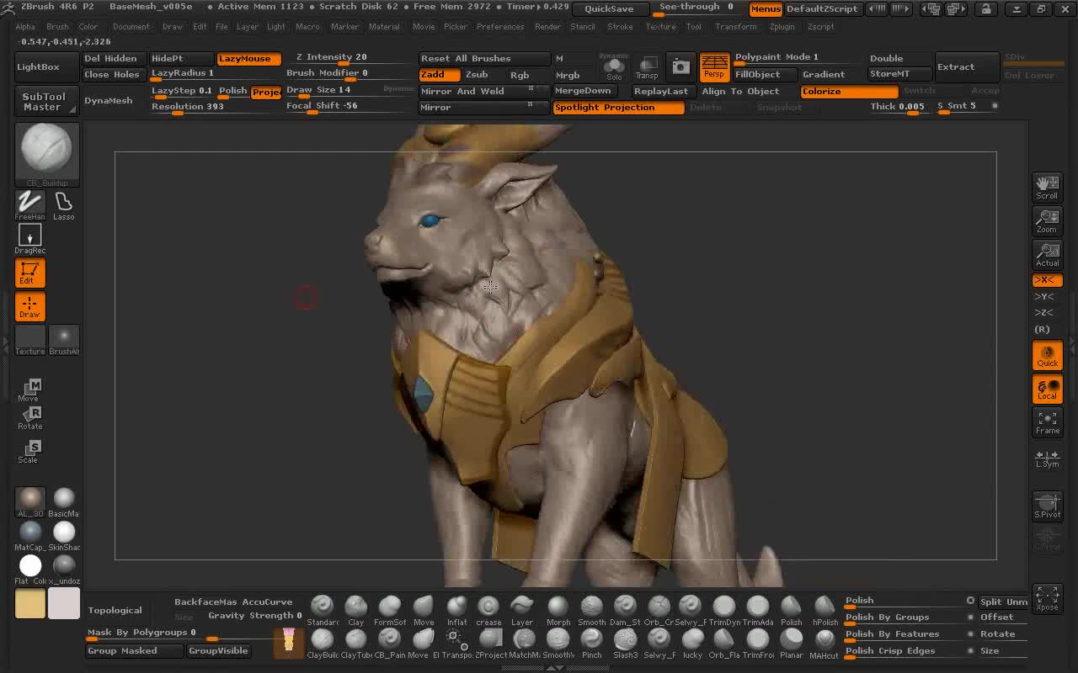The height and width of the screenshot is (673, 1078).
Task: Click the Zoom canvas icon
Action: pyautogui.click(x=1048, y=220)
